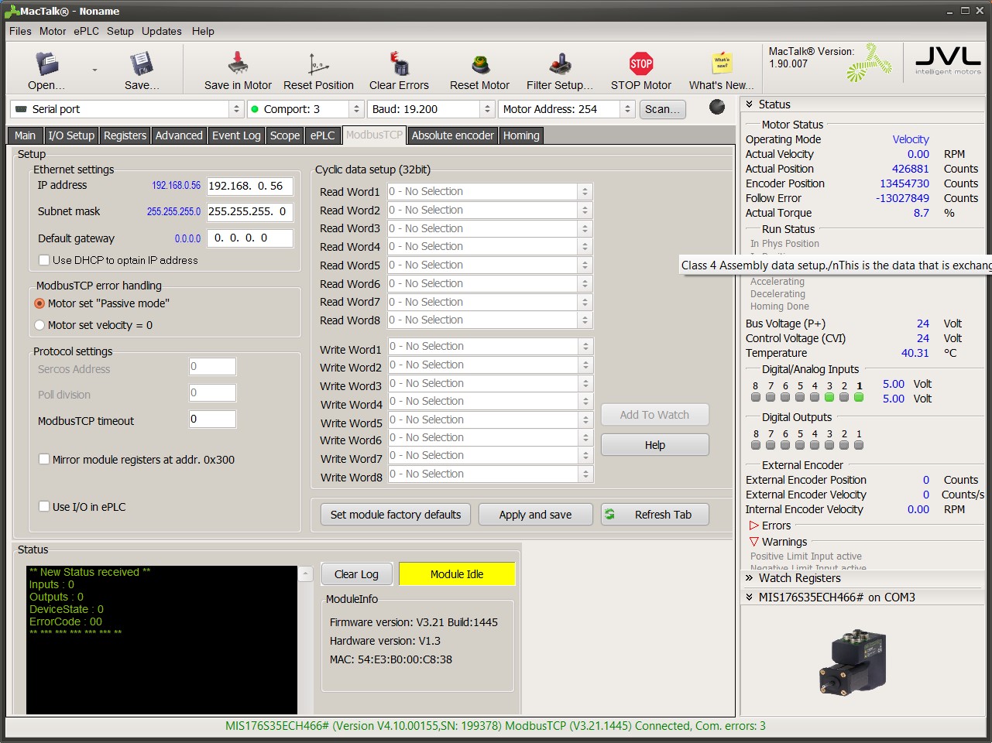Open the Read Word1 selection dropdown
This screenshot has width=992, height=743.
[x=585, y=191]
